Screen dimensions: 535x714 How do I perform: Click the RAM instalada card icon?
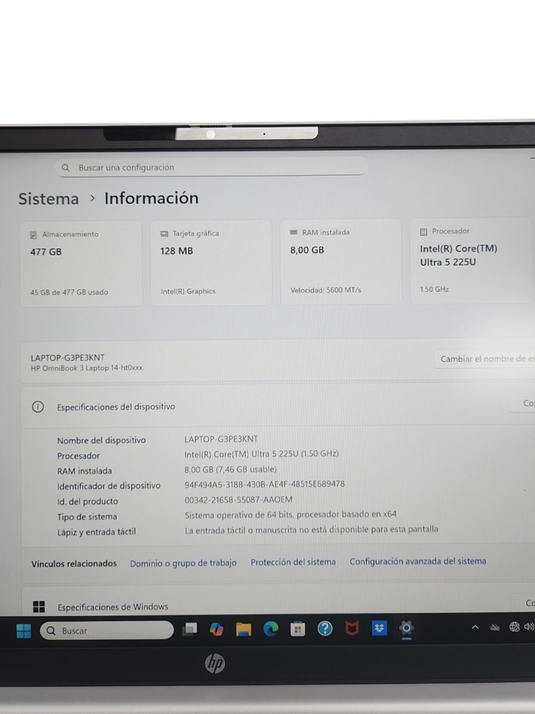point(294,232)
